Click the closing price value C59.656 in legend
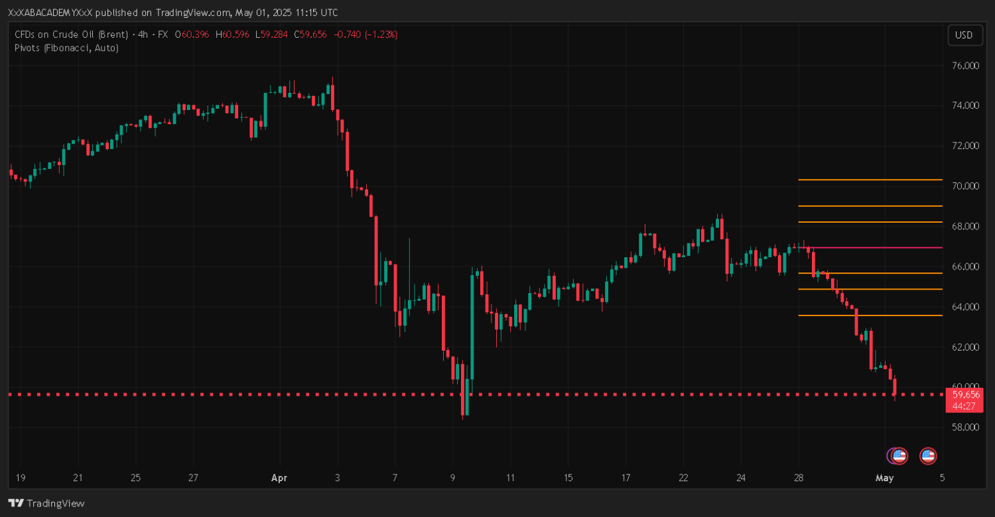The image size is (995, 517). tap(312, 34)
